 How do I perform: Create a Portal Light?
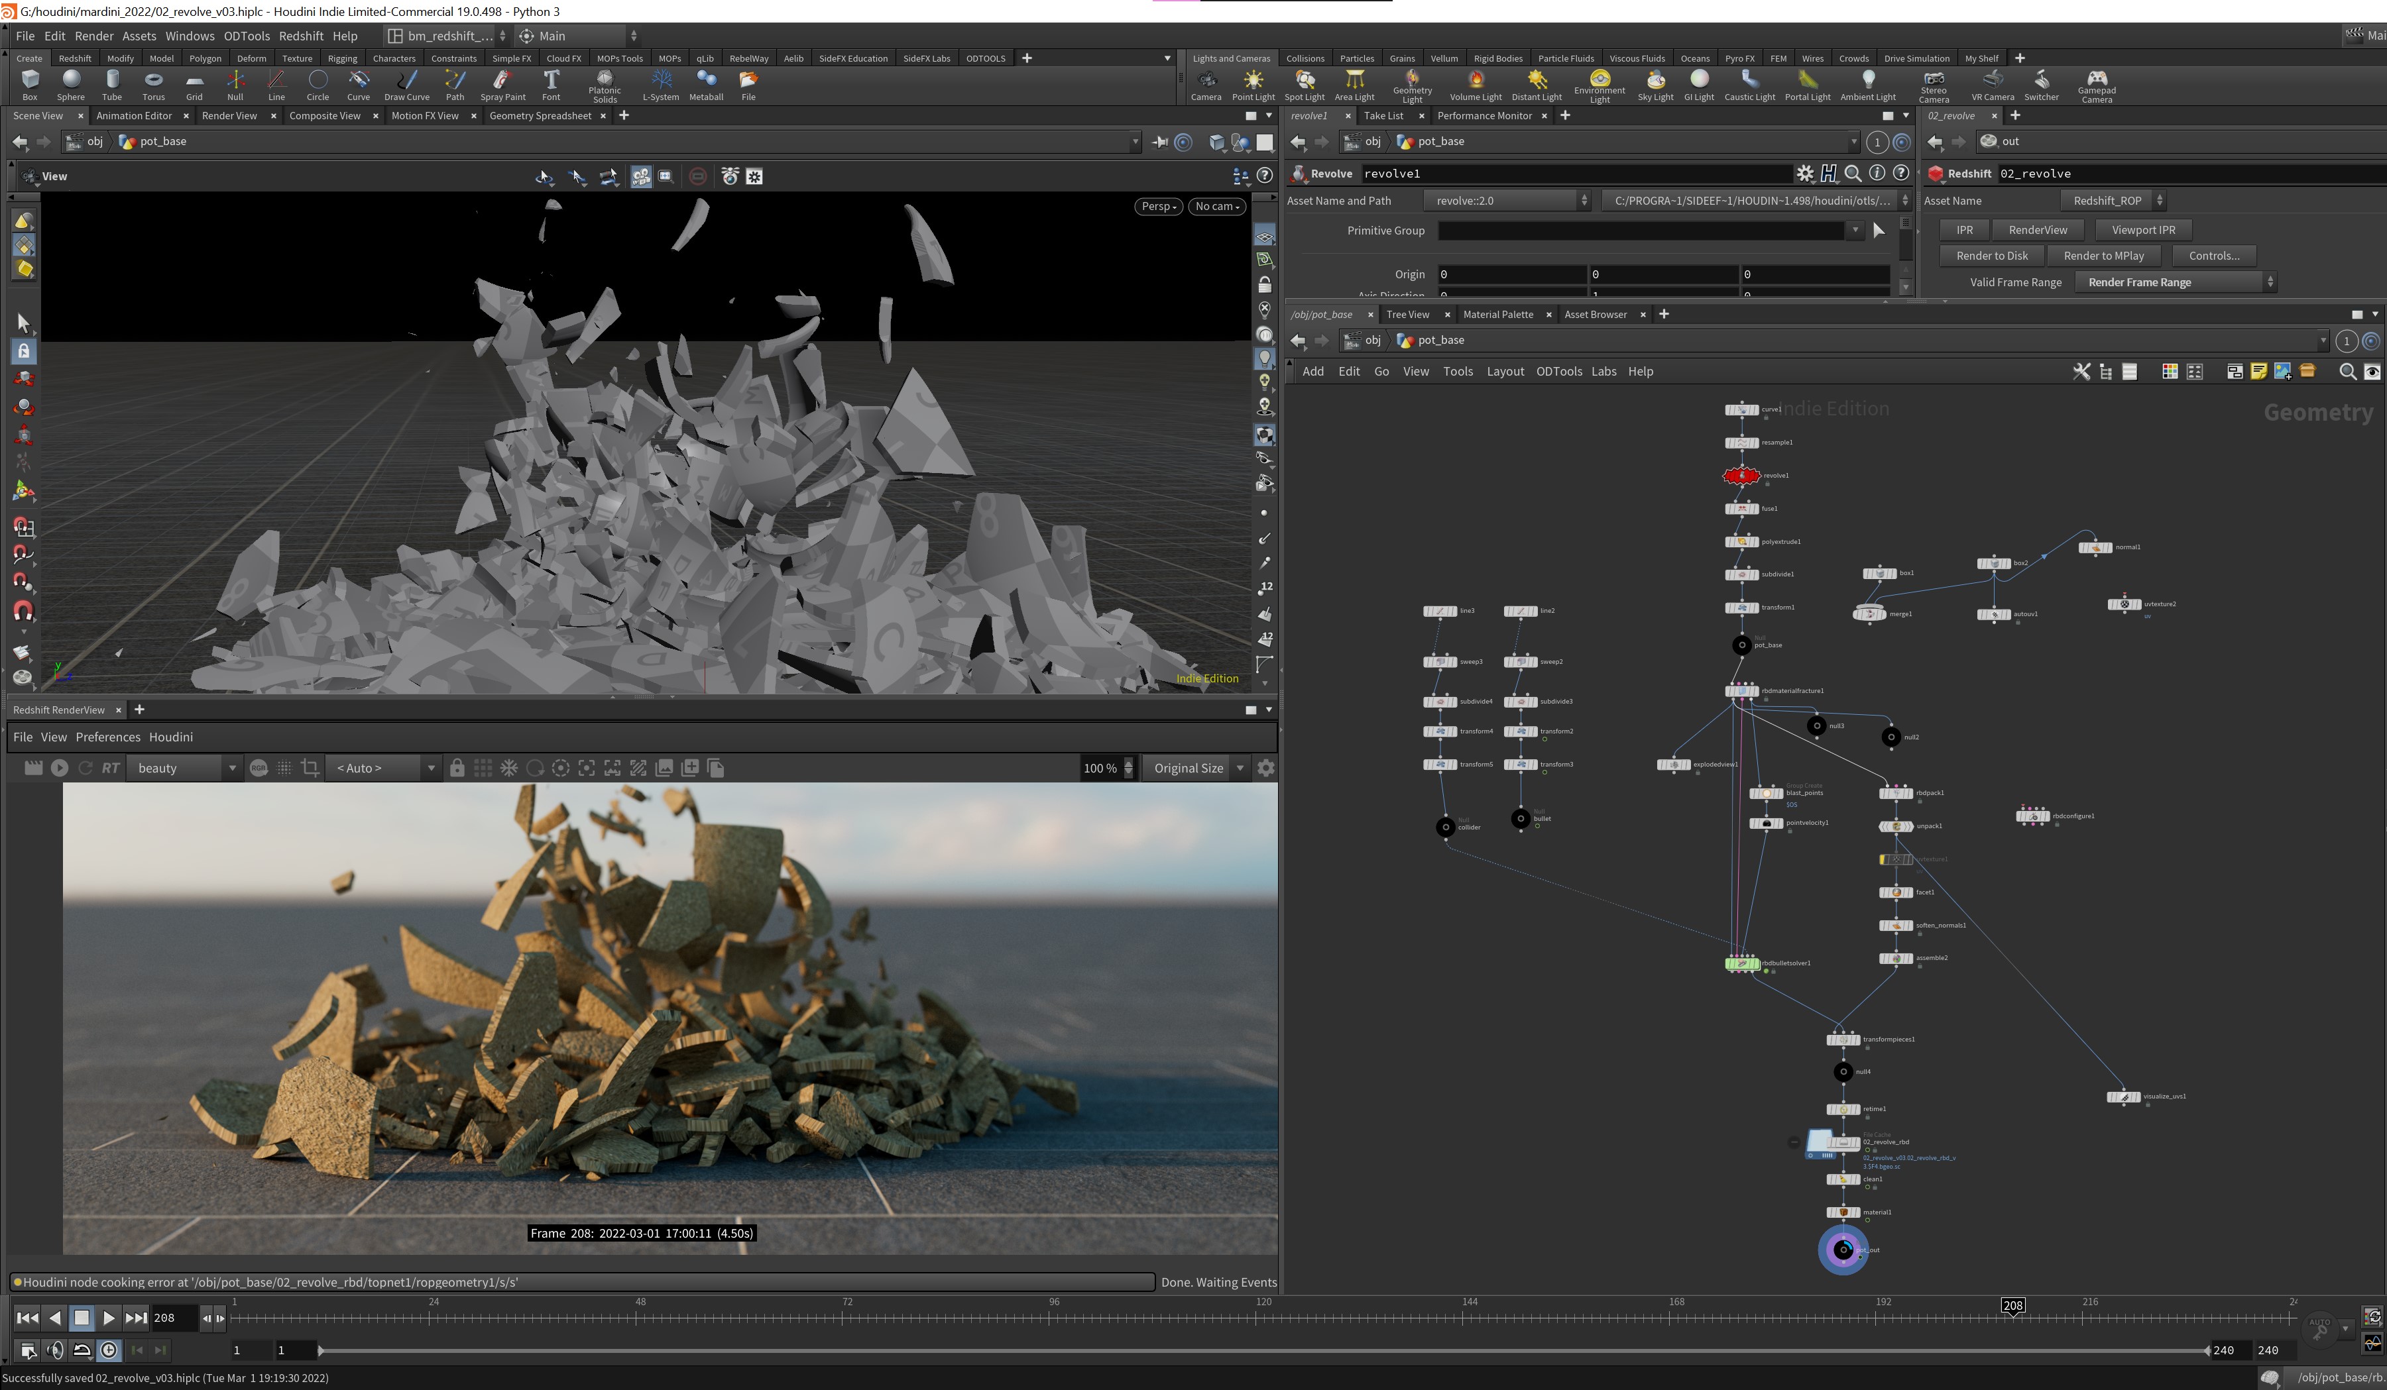click(x=1807, y=84)
